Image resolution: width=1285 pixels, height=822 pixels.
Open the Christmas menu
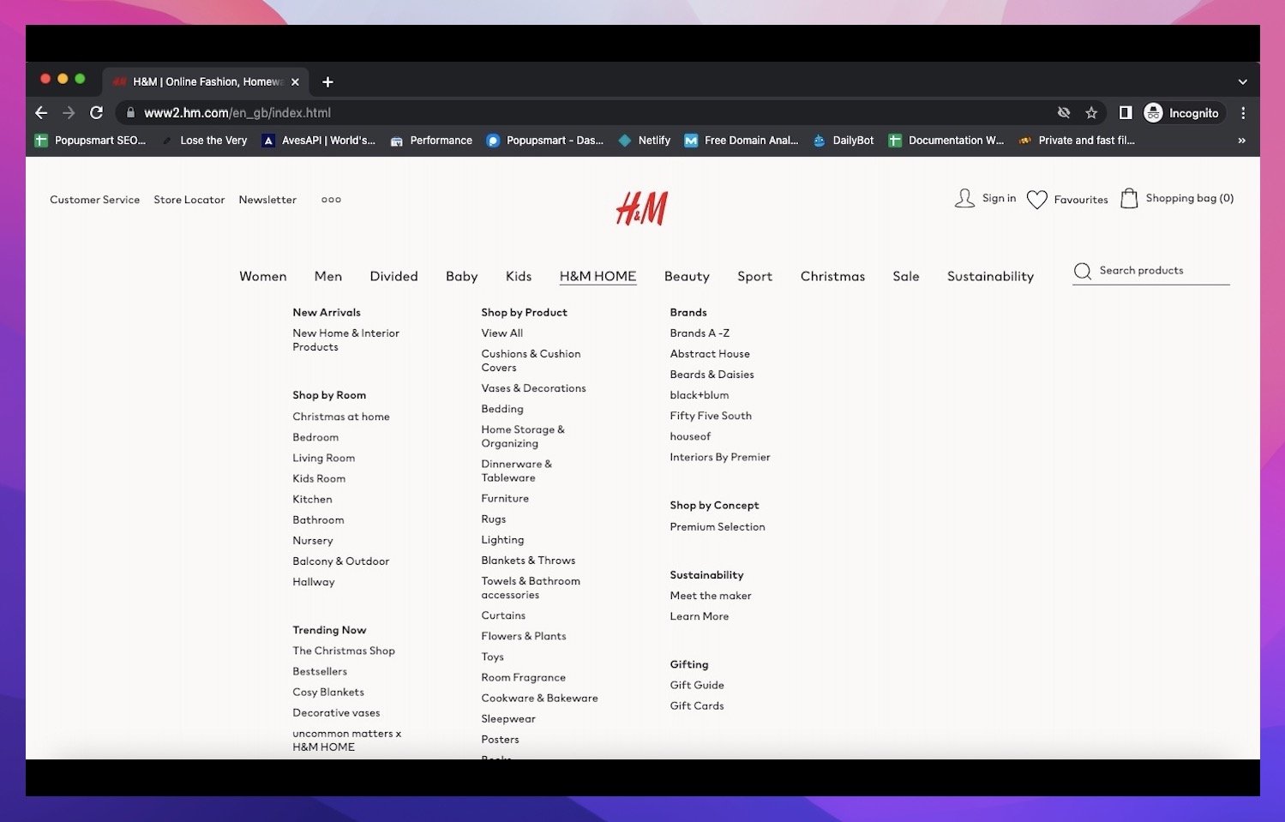[x=832, y=276]
